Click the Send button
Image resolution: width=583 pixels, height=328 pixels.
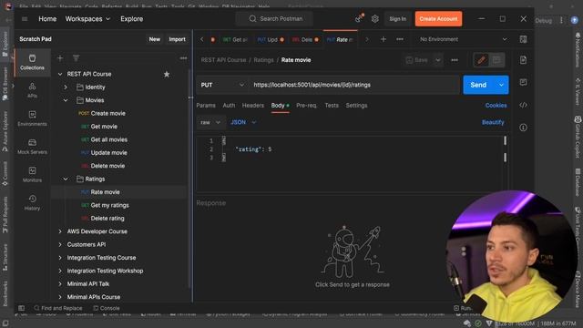click(478, 85)
